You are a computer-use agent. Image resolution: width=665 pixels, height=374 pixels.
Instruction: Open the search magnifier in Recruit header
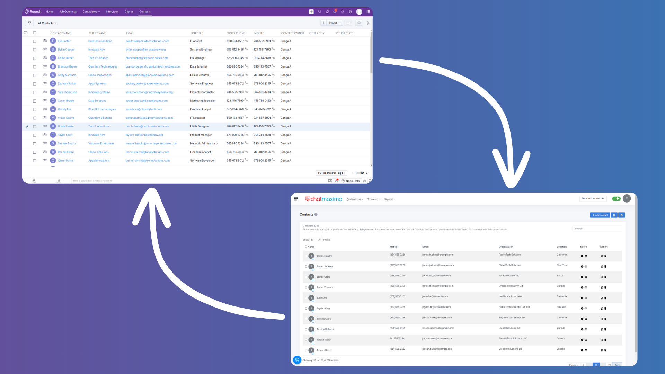coord(320,12)
